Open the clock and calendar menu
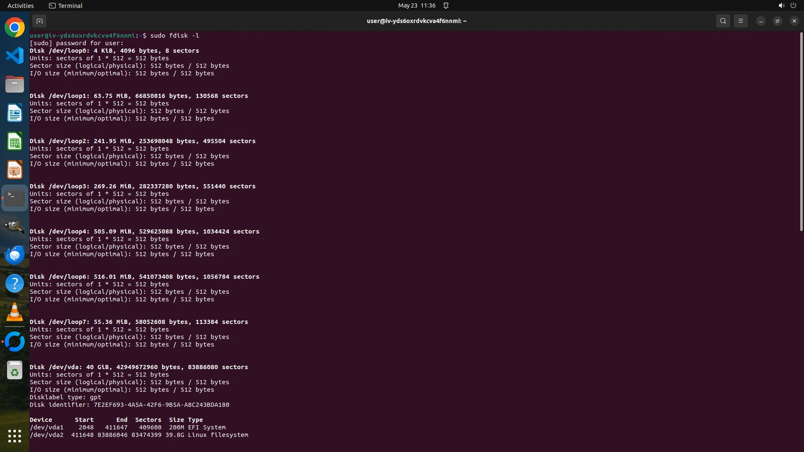The image size is (804, 452). [x=416, y=5]
